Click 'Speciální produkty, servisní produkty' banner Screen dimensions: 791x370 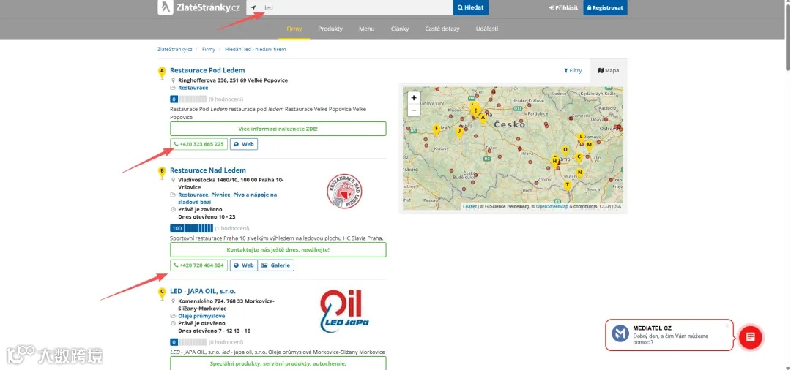tap(278, 363)
